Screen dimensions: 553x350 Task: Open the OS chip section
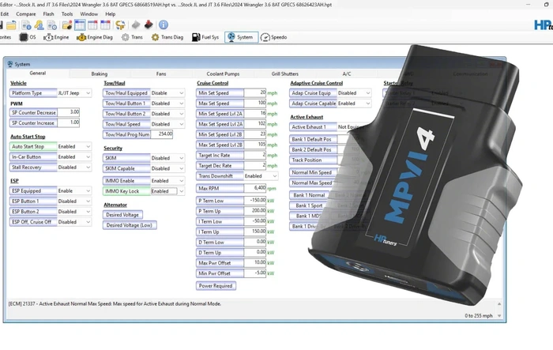click(x=28, y=37)
